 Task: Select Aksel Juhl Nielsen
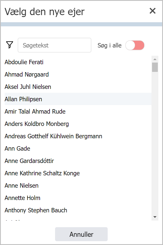(x=78, y=87)
